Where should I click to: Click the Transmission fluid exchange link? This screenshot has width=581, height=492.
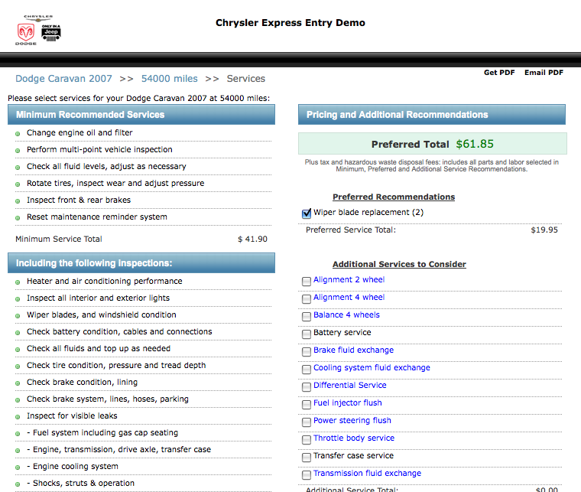coord(367,474)
